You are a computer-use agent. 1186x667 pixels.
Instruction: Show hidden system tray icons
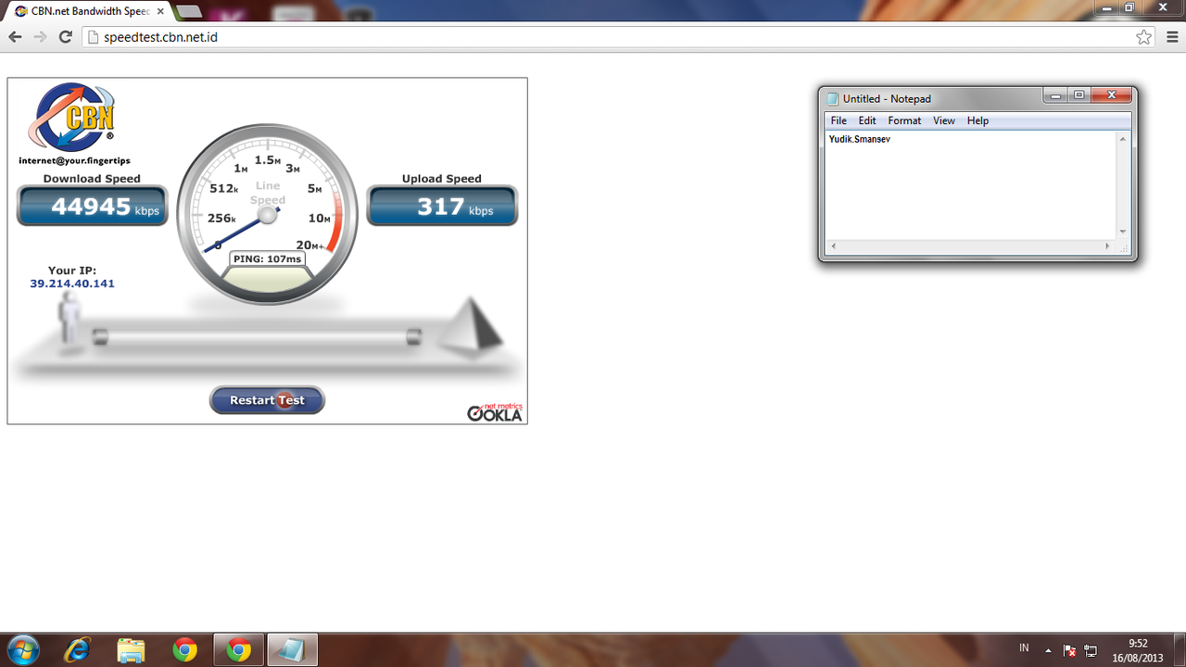tap(1048, 650)
